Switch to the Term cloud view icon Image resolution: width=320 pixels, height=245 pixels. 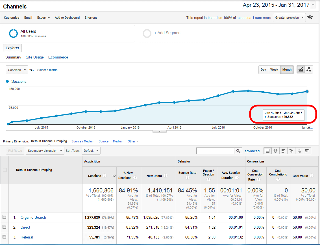(x=299, y=151)
